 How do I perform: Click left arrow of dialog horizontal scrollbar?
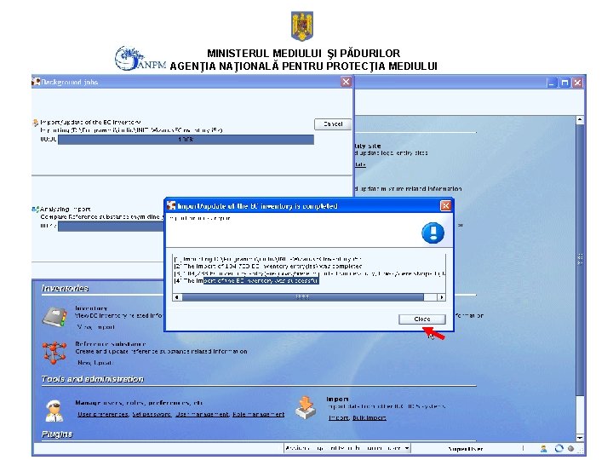click(x=177, y=297)
